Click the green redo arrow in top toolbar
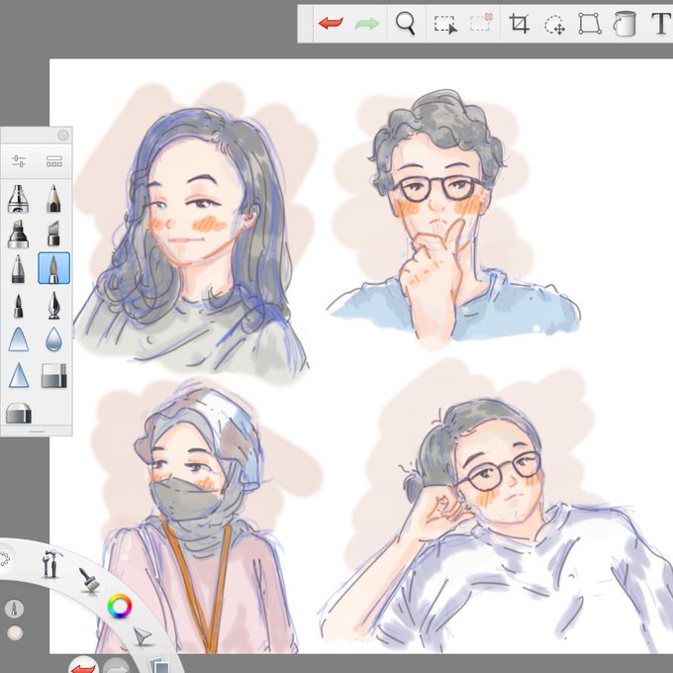The width and height of the screenshot is (673, 673). pos(367,23)
